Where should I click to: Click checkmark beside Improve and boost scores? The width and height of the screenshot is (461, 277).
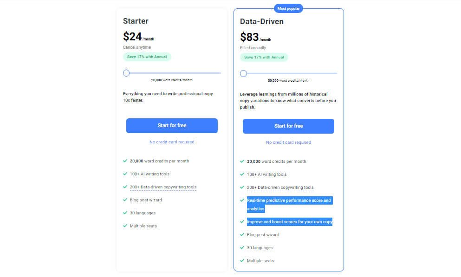(242, 222)
